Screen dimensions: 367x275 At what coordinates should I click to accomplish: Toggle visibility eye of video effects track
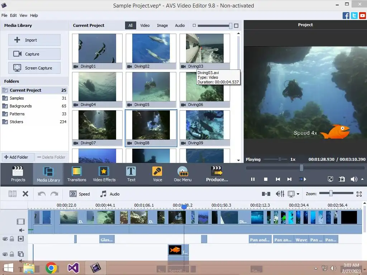tap(5, 239)
